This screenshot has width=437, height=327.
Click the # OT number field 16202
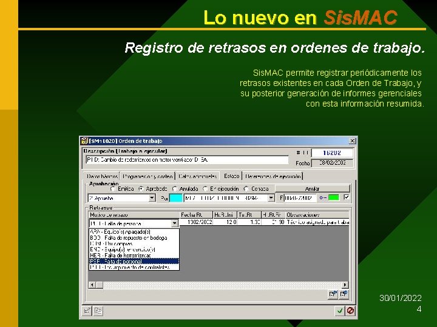pyautogui.click(x=332, y=153)
